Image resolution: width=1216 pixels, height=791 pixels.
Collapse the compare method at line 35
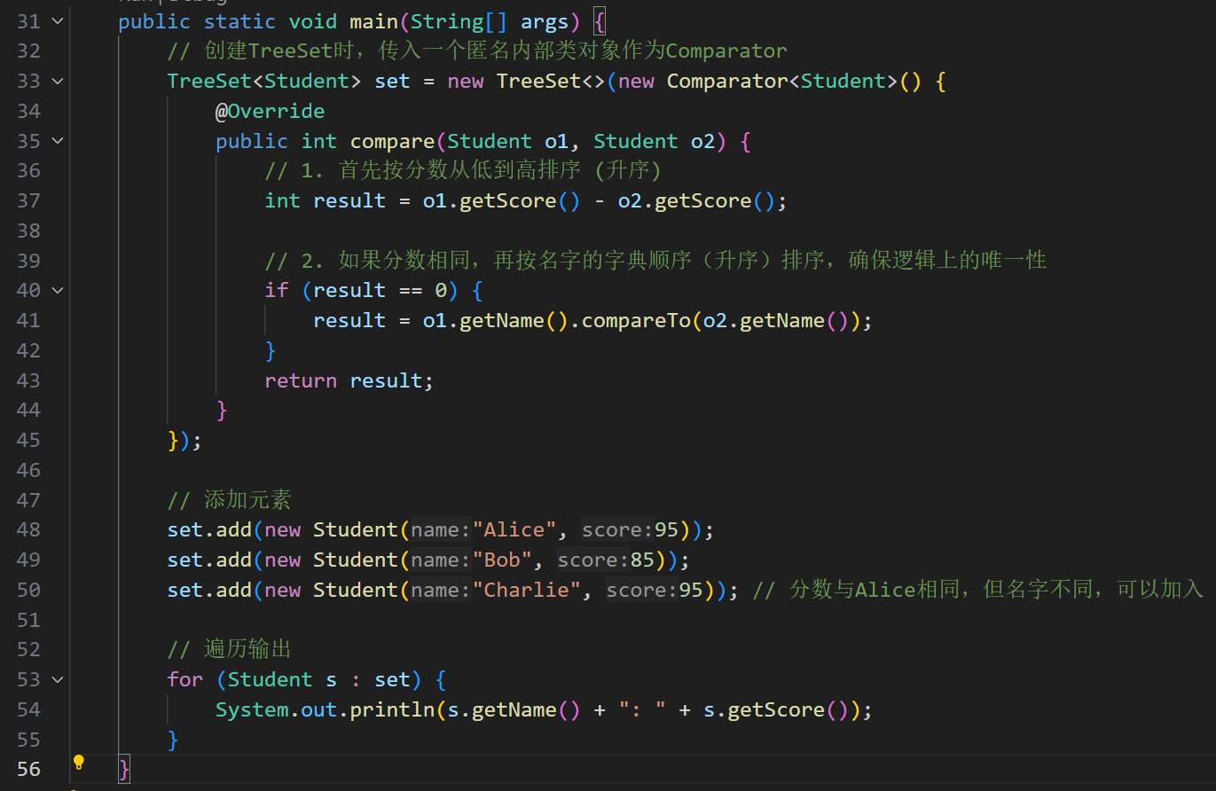coord(58,141)
